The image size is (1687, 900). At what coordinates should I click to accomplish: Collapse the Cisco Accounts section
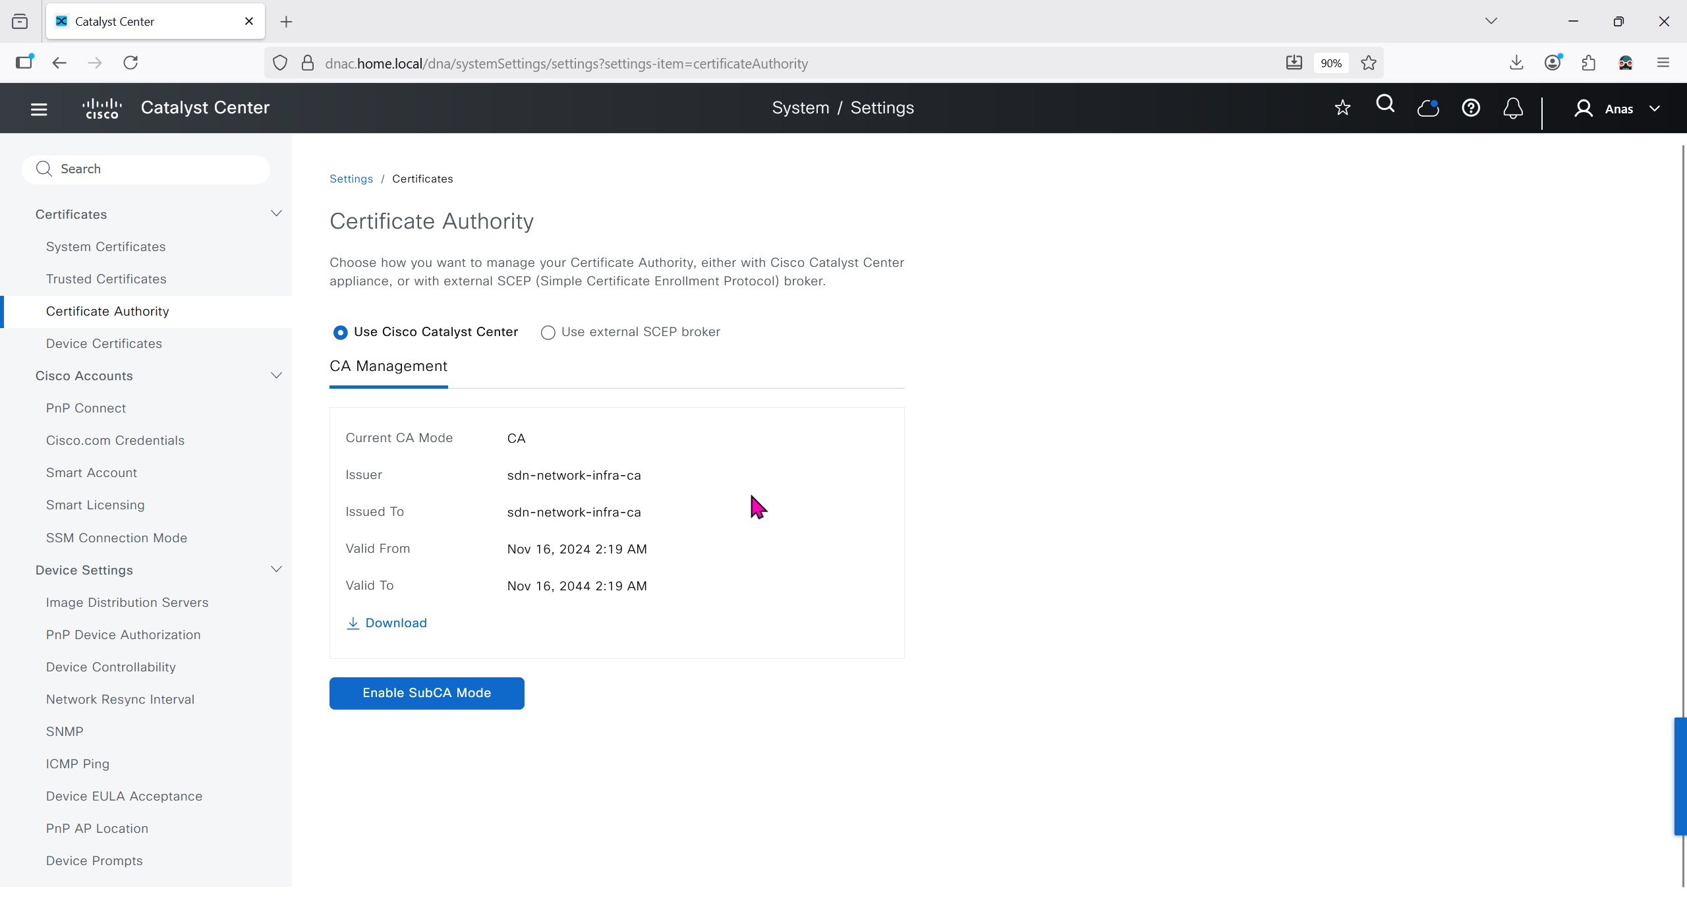pos(277,376)
